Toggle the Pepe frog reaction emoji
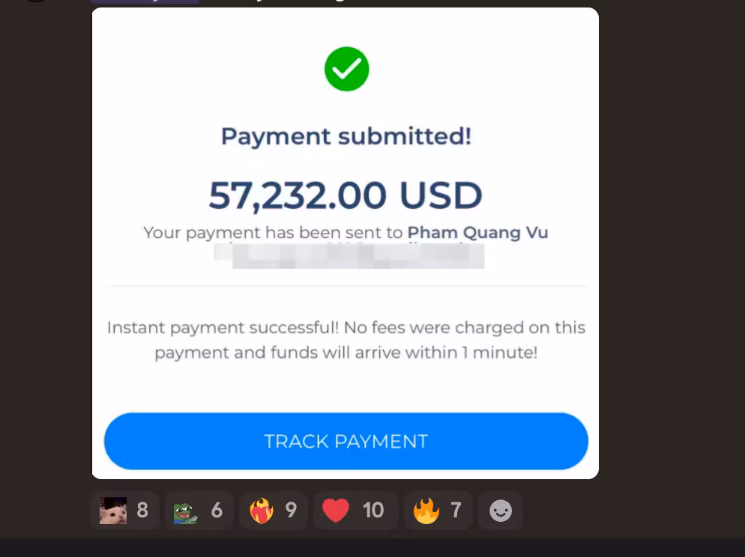Image resolution: width=745 pixels, height=557 pixels. click(199, 511)
